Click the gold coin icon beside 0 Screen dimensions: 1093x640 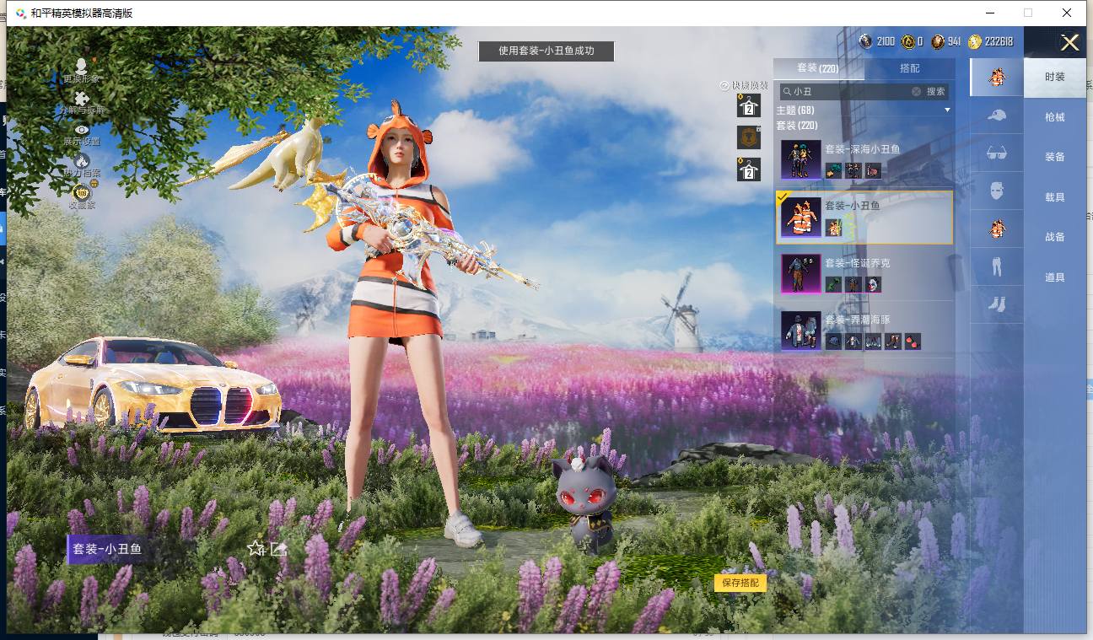click(x=907, y=41)
